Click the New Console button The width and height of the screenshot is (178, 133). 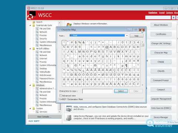(x=44, y=117)
